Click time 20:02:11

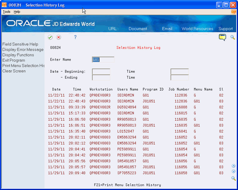point(77,137)
